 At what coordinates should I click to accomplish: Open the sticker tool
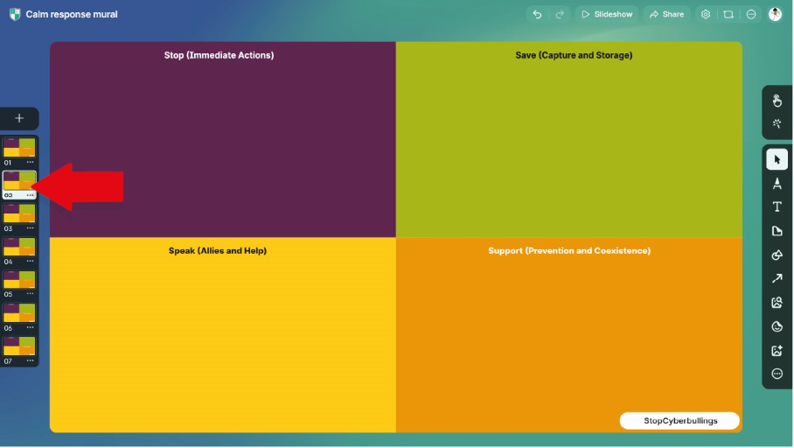click(x=777, y=326)
